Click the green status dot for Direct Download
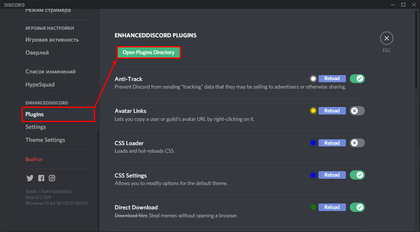Viewport: 420px width, 232px height. tap(313, 207)
